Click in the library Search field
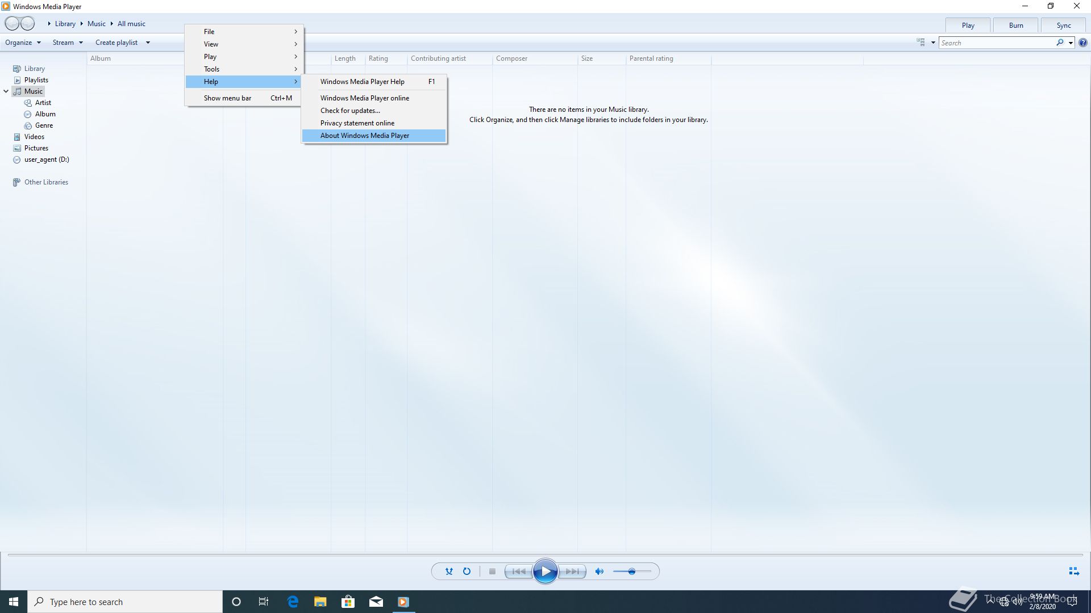Viewport: 1091px width, 613px height. point(997,43)
